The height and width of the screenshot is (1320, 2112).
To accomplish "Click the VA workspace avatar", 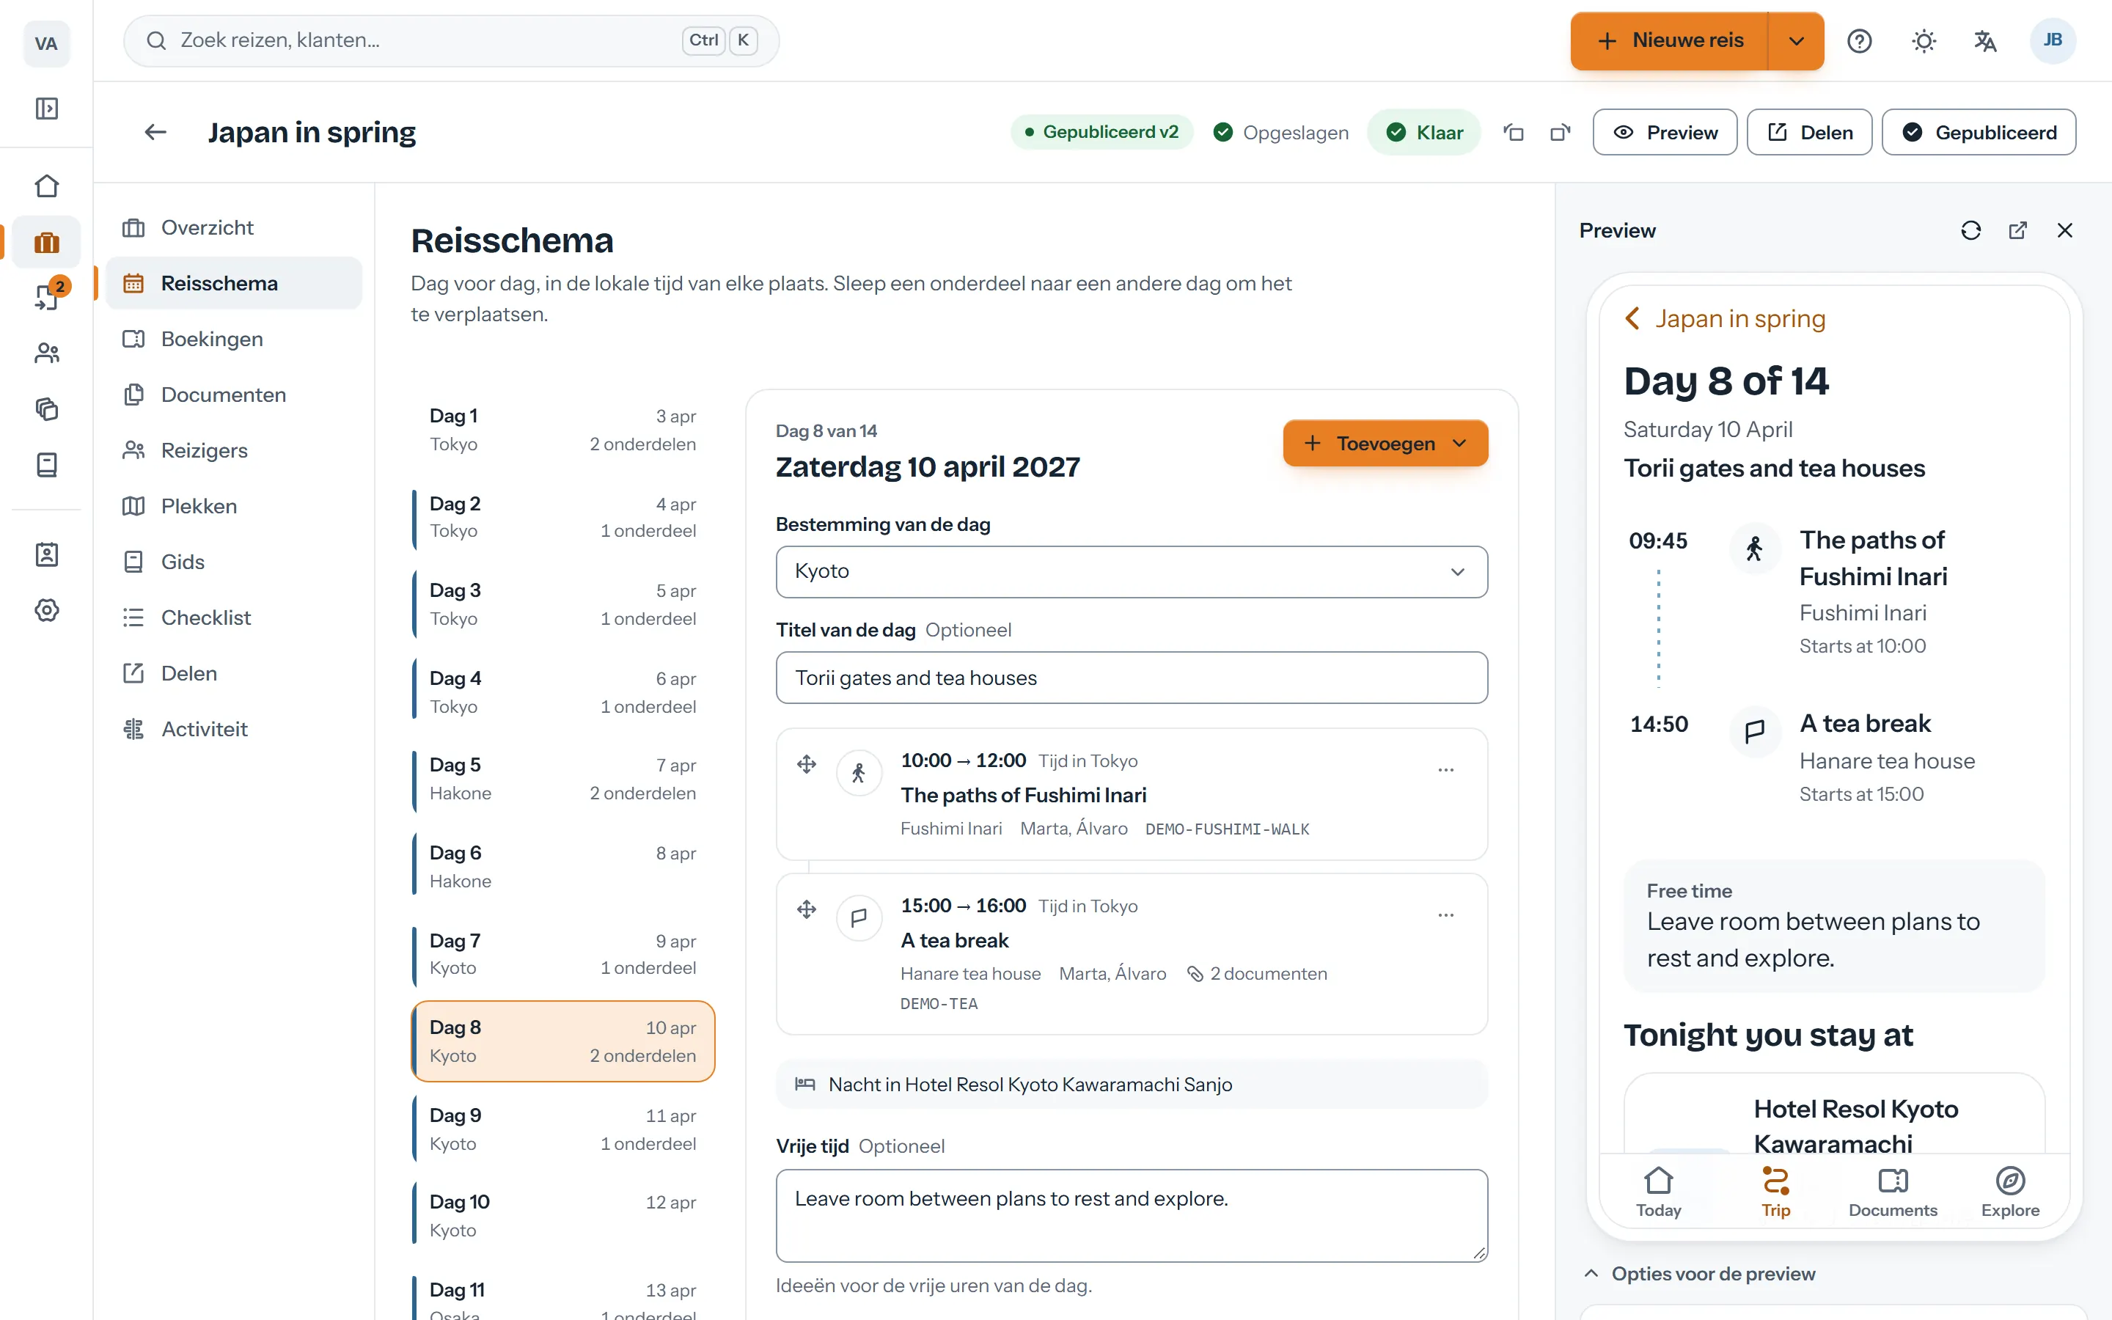I will click(46, 43).
